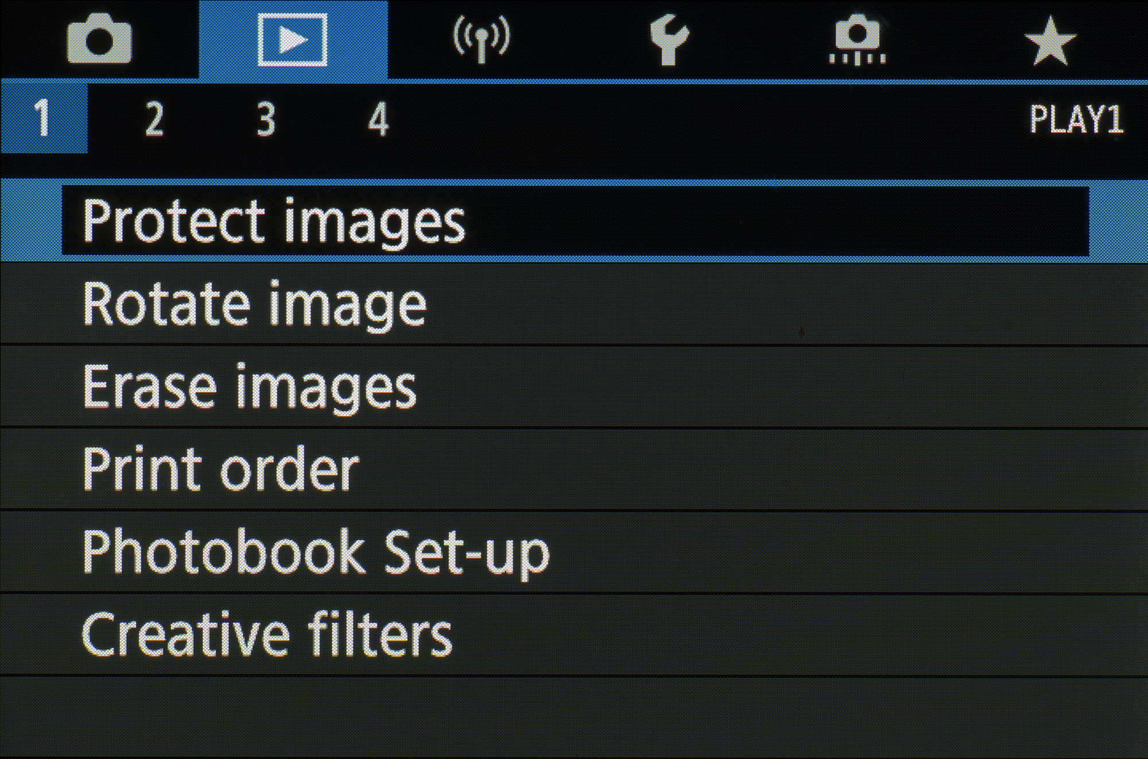Open the Print order setting

221,469
